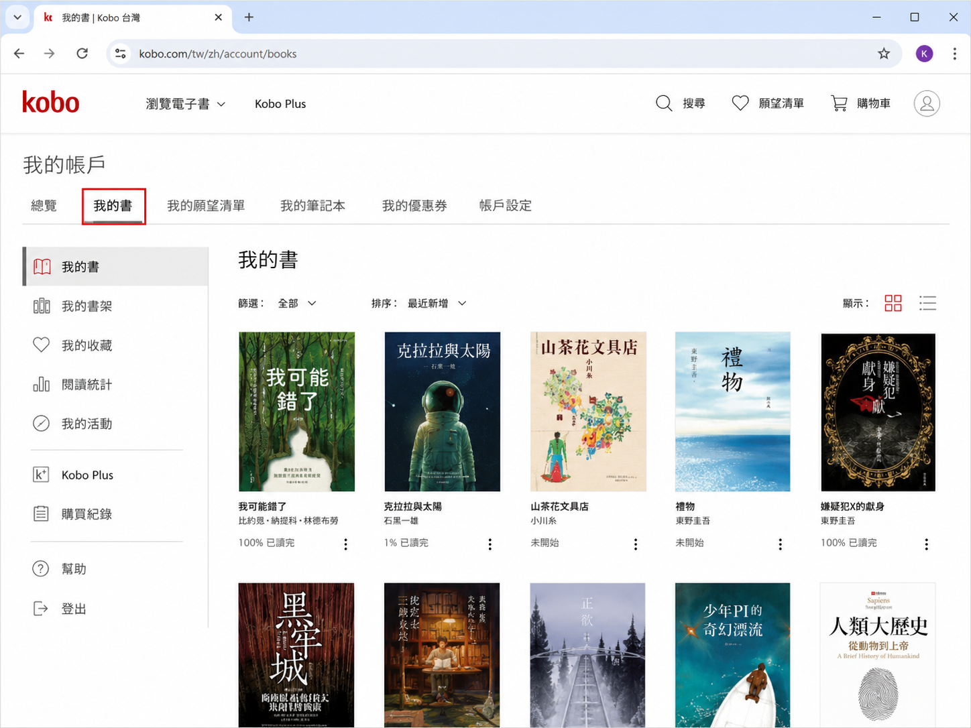Click the Kobo Plus K+ sidebar icon
Viewport: 971px width, 728px height.
pos(42,475)
